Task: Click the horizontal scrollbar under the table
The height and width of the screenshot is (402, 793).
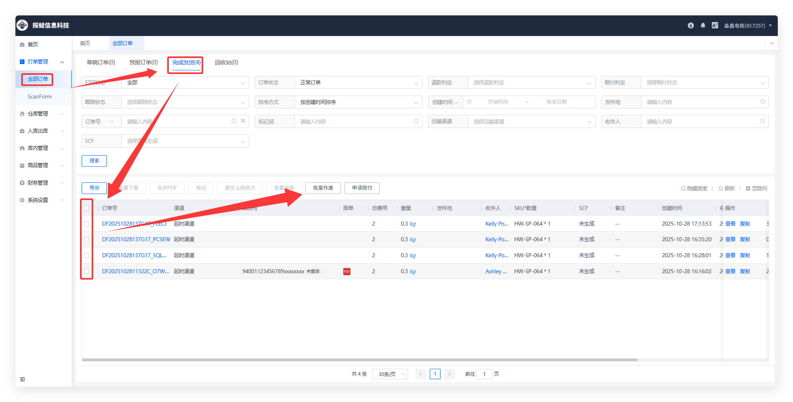Action: [359, 360]
